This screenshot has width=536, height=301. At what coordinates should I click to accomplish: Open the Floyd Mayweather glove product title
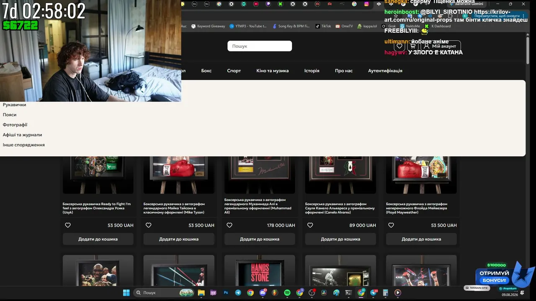(417, 208)
